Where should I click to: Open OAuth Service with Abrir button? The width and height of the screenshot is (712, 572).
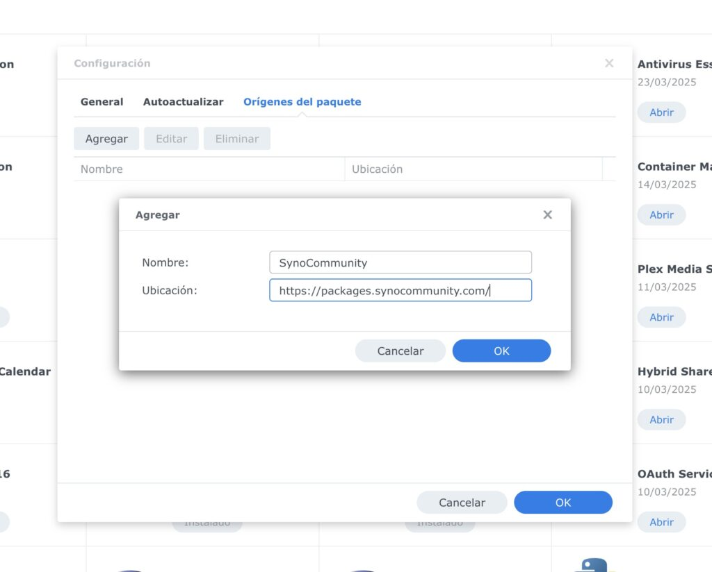pos(662,522)
